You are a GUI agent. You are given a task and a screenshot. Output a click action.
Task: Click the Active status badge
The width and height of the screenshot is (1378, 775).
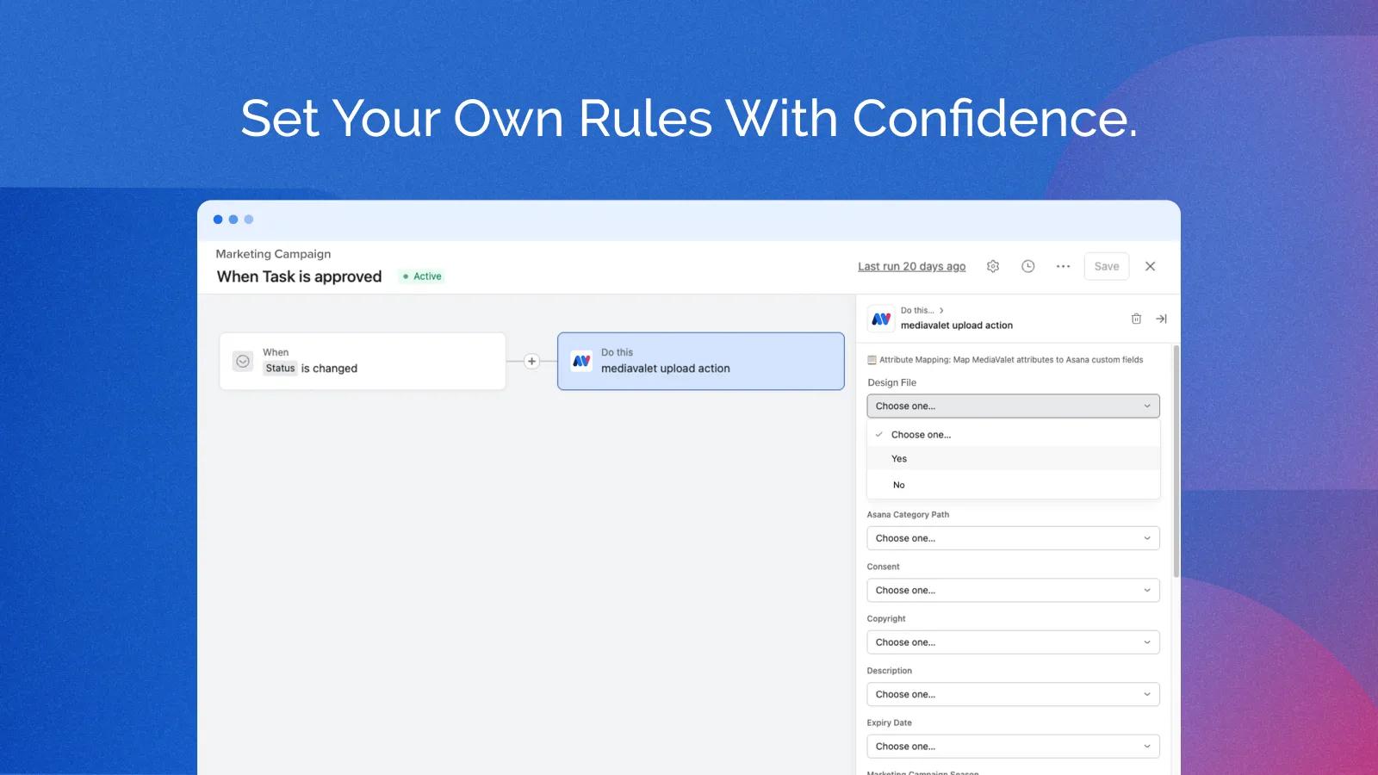pyautogui.click(x=422, y=276)
